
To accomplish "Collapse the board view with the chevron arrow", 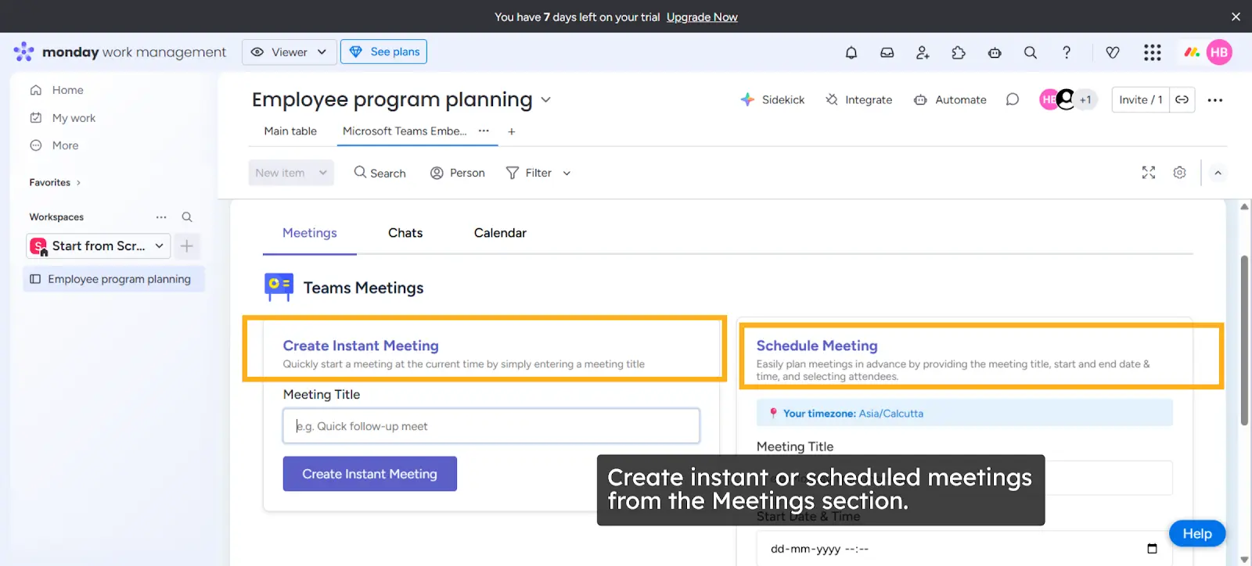I will pos(1218,172).
